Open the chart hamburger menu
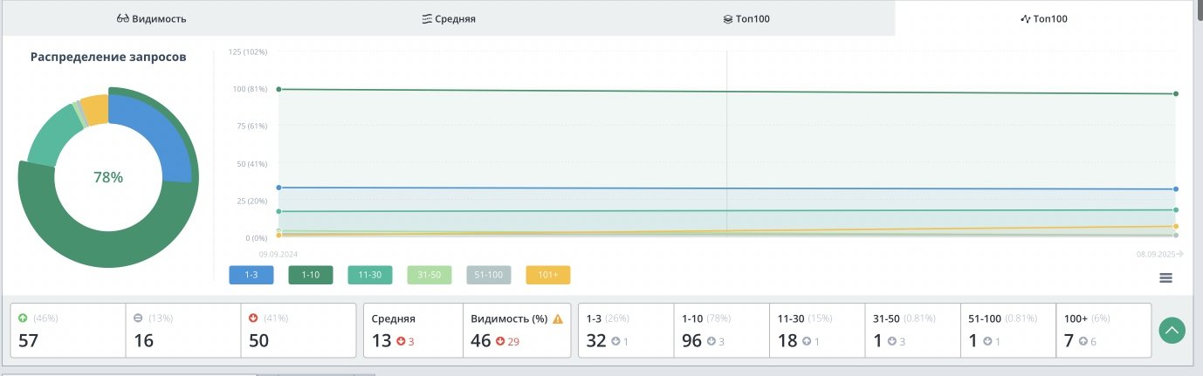Image resolution: width=1203 pixels, height=376 pixels. [1165, 277]
